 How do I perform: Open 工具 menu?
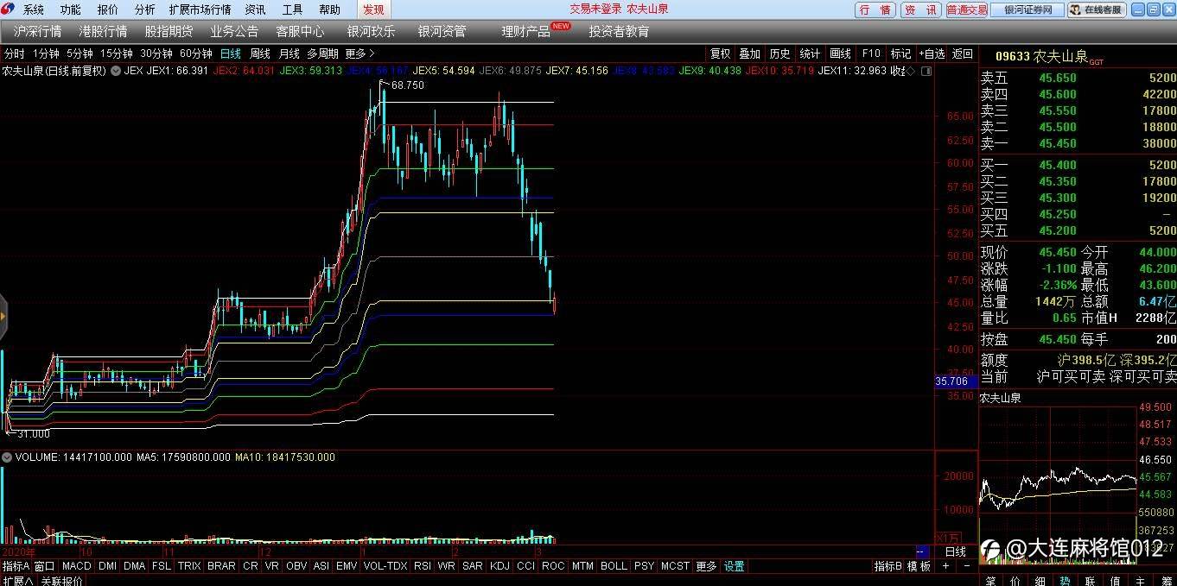pos(292,9)
